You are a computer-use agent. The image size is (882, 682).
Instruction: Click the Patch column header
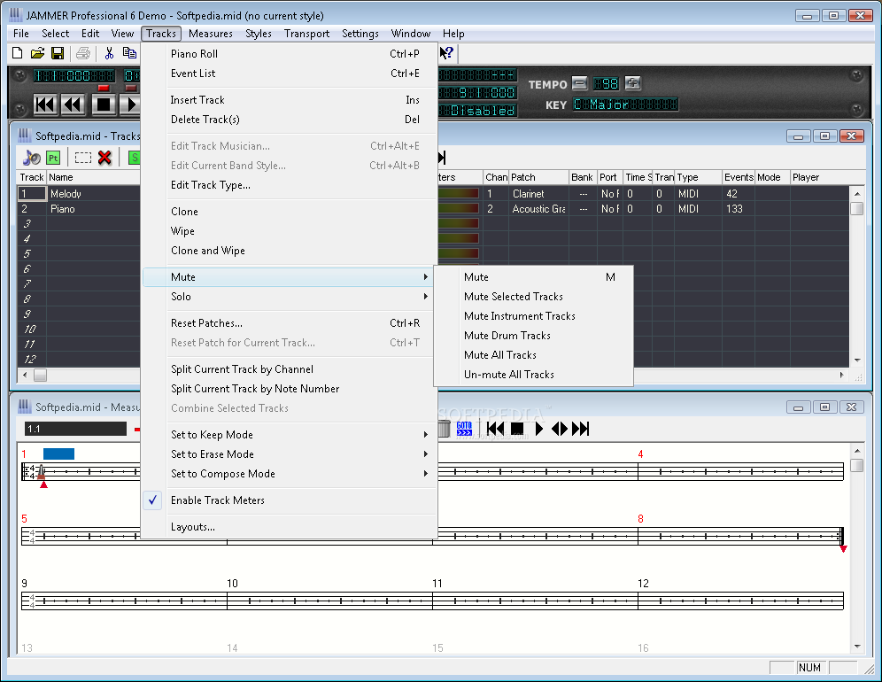(x=538, y=177)
